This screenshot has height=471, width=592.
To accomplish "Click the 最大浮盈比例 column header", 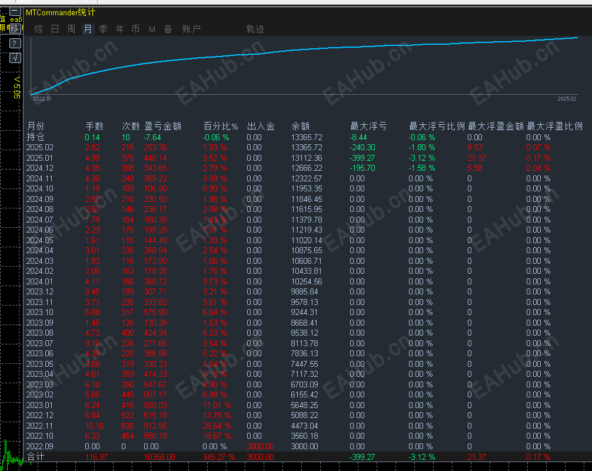I will (554, 126).
